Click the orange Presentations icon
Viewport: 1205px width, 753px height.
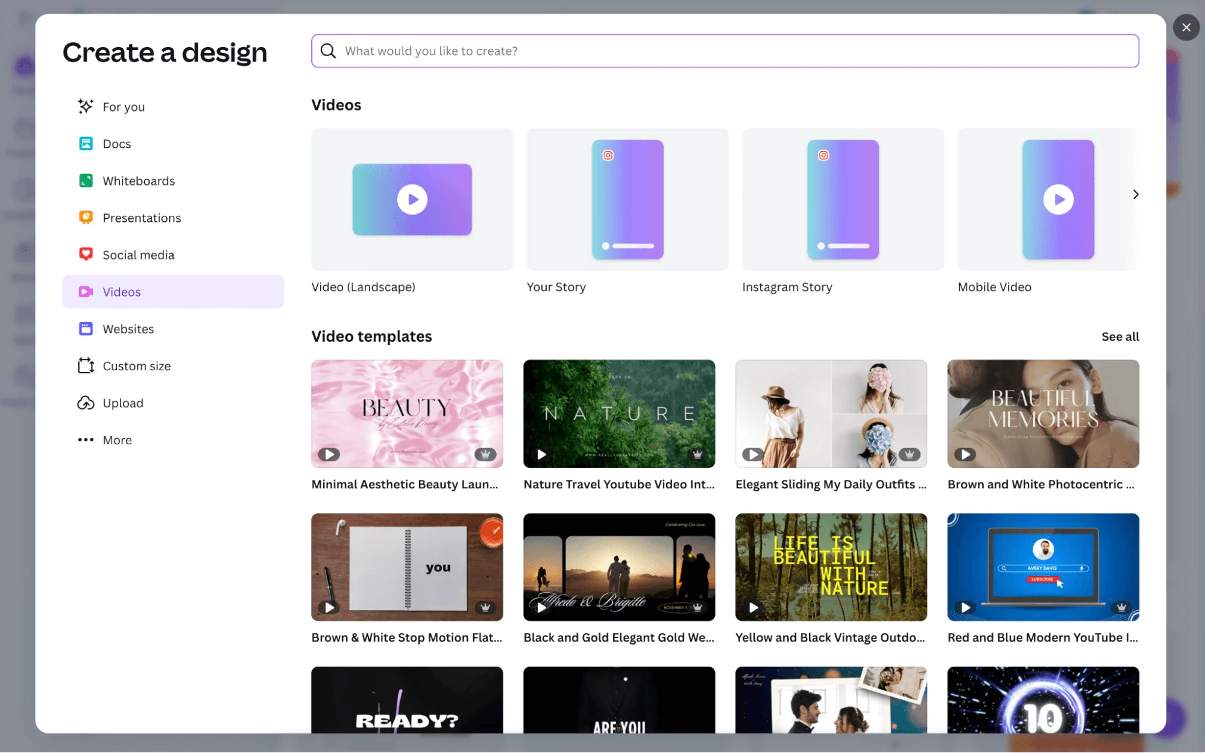(86, 218)
